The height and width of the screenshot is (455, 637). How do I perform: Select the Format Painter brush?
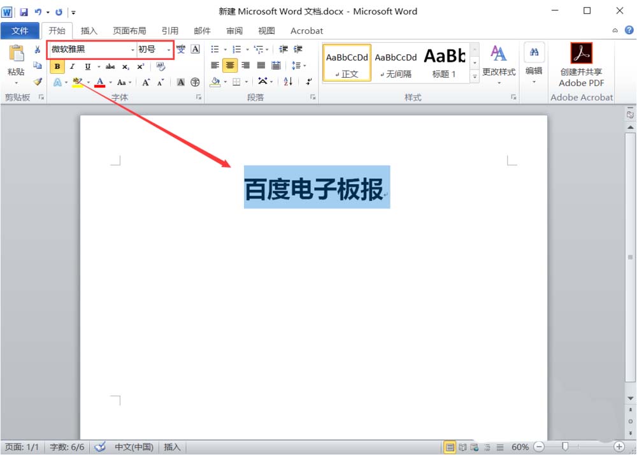click(x=38, y=82)
